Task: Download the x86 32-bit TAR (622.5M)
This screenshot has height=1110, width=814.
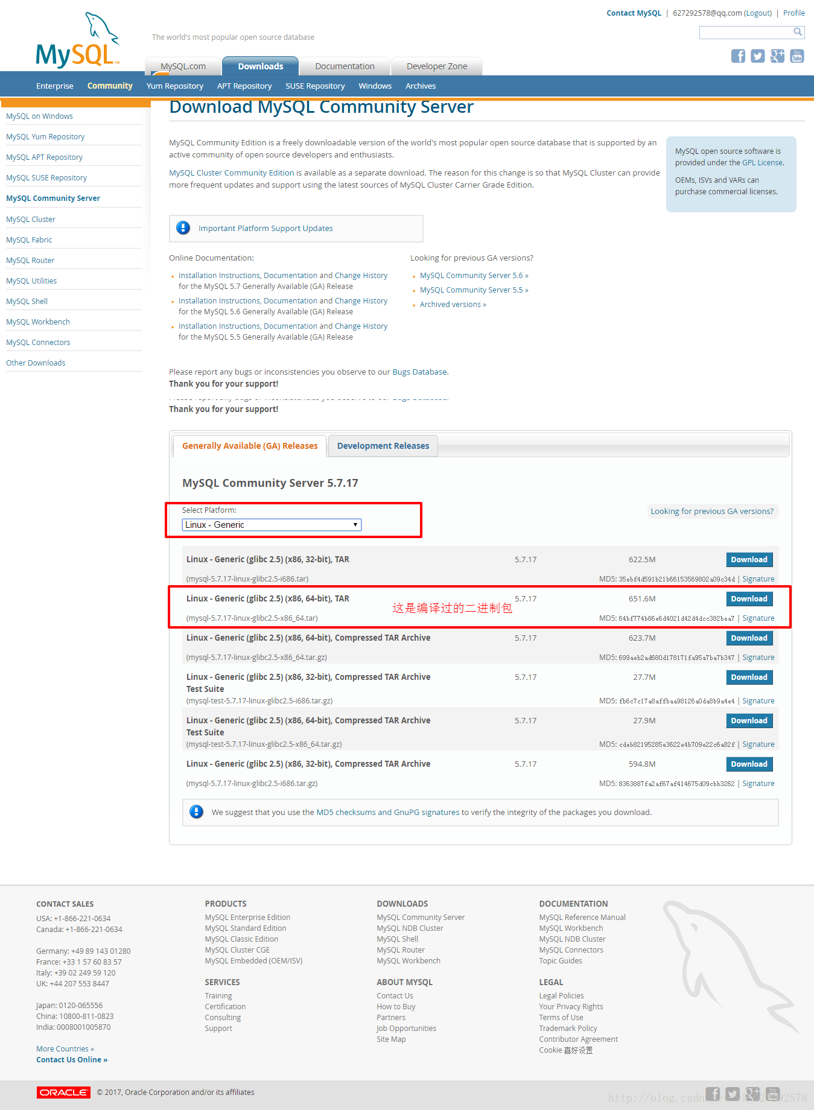Action: 749,559
